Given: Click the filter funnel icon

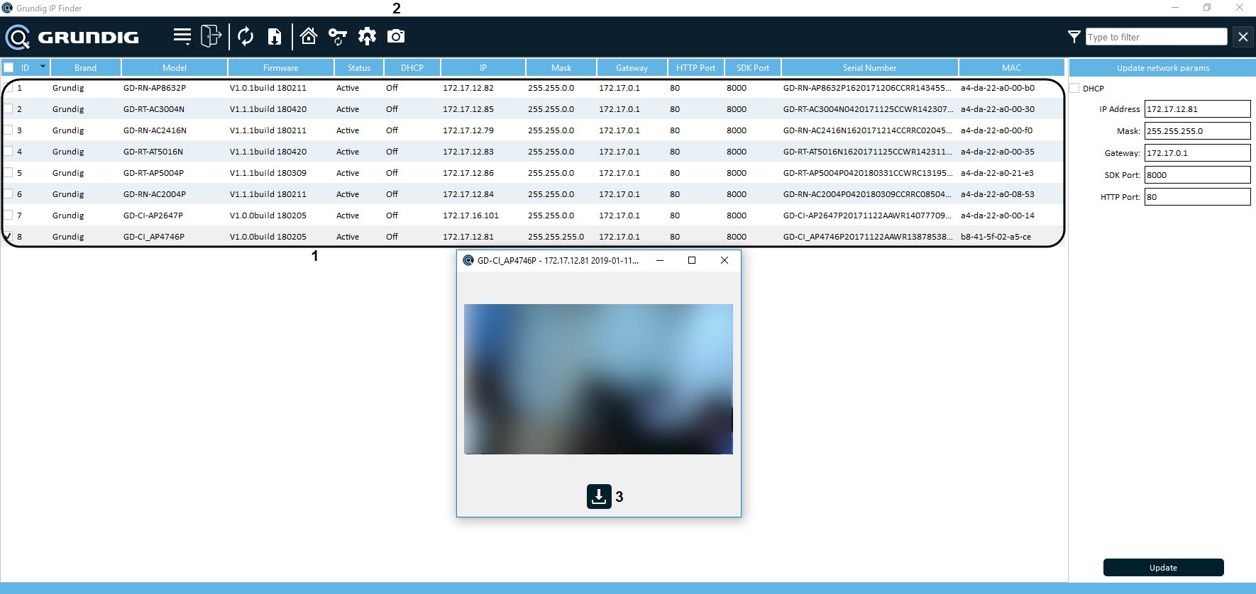Looking at the screenshot, I should coord(1074,37).
